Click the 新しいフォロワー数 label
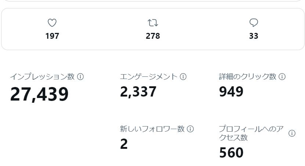Image resolution: width=305 pixels, height=166 pixels. click(152, 129)
